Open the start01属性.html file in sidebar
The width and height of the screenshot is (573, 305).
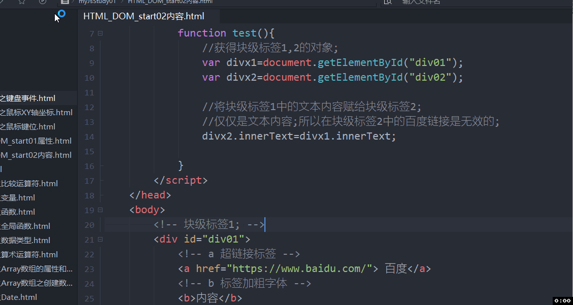pos(36,141)
